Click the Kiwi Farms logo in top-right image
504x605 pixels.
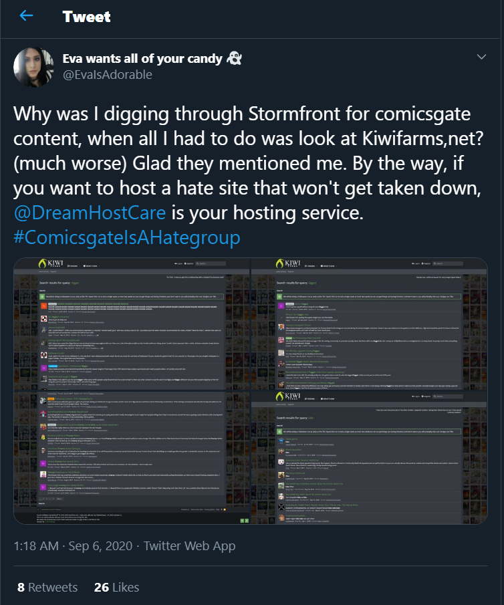click(x=288, y=263)
